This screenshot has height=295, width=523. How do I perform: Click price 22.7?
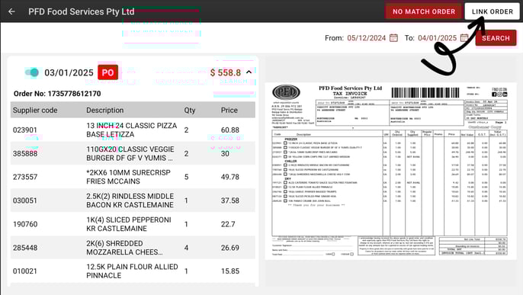[228, 224]
